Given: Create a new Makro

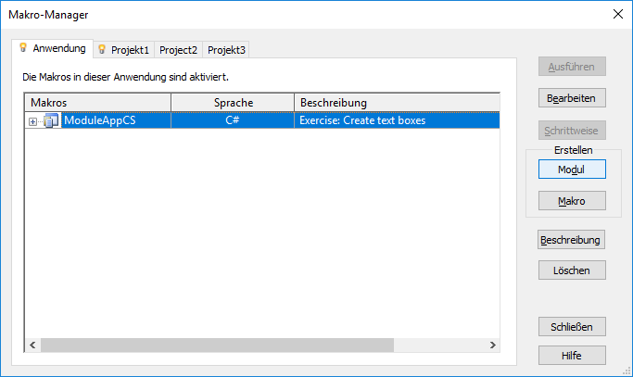Looking at the screenshot, I should pos(572,201).
